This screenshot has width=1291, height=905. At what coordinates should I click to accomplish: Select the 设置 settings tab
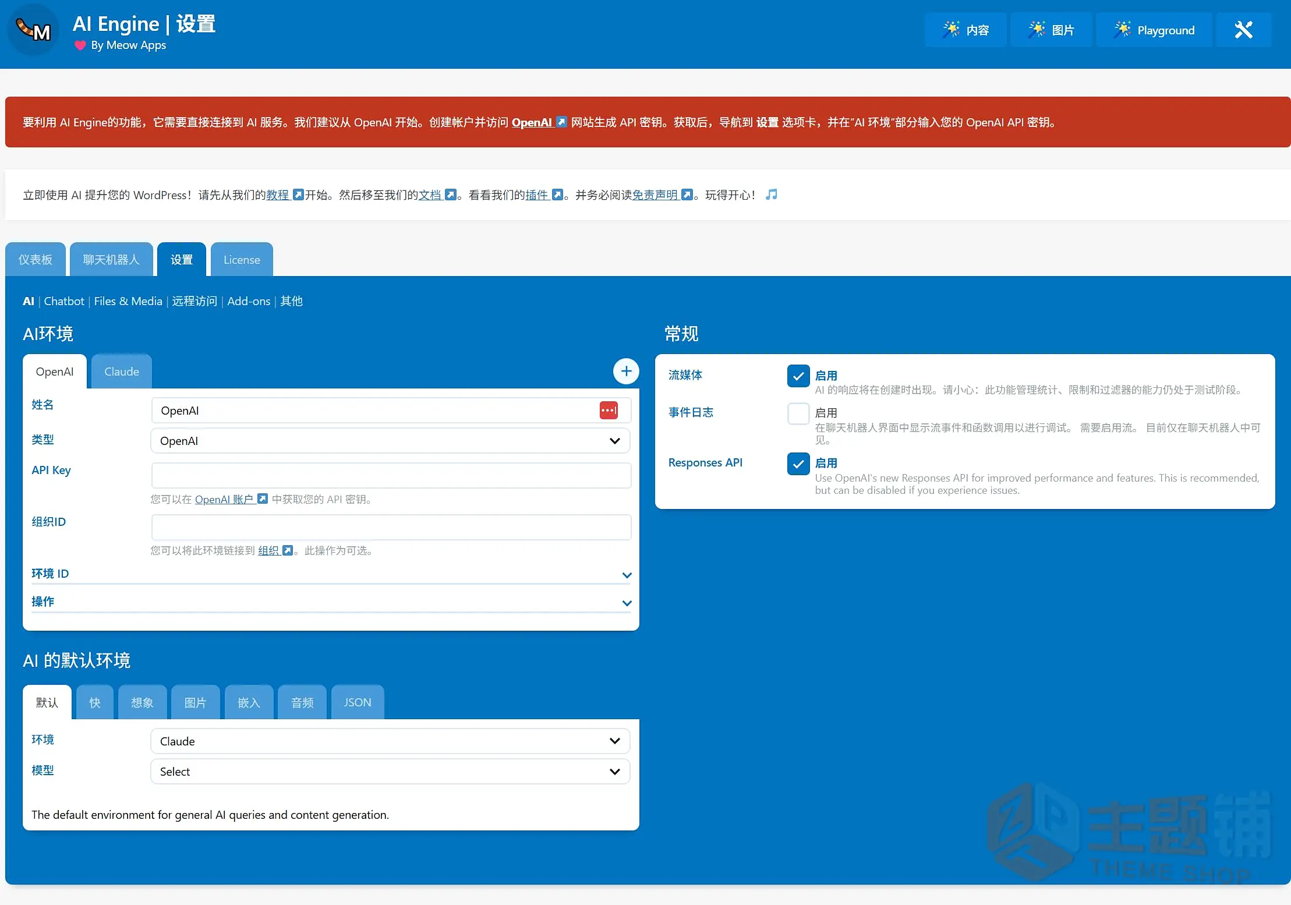coord(182,259)
